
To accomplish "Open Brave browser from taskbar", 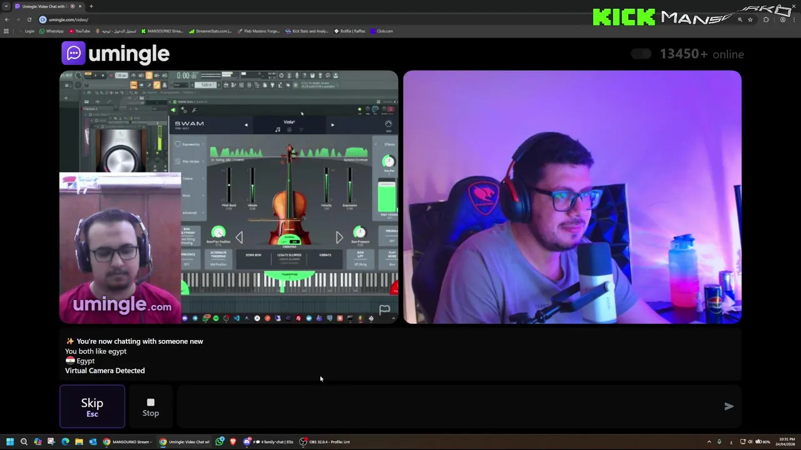I will click(x=233, y=442).
